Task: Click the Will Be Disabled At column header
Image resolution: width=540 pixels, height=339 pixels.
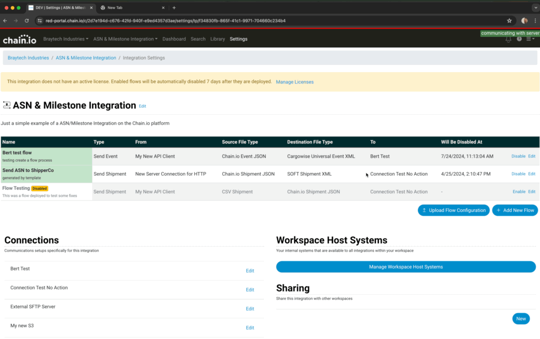Action: coord(461,142)
